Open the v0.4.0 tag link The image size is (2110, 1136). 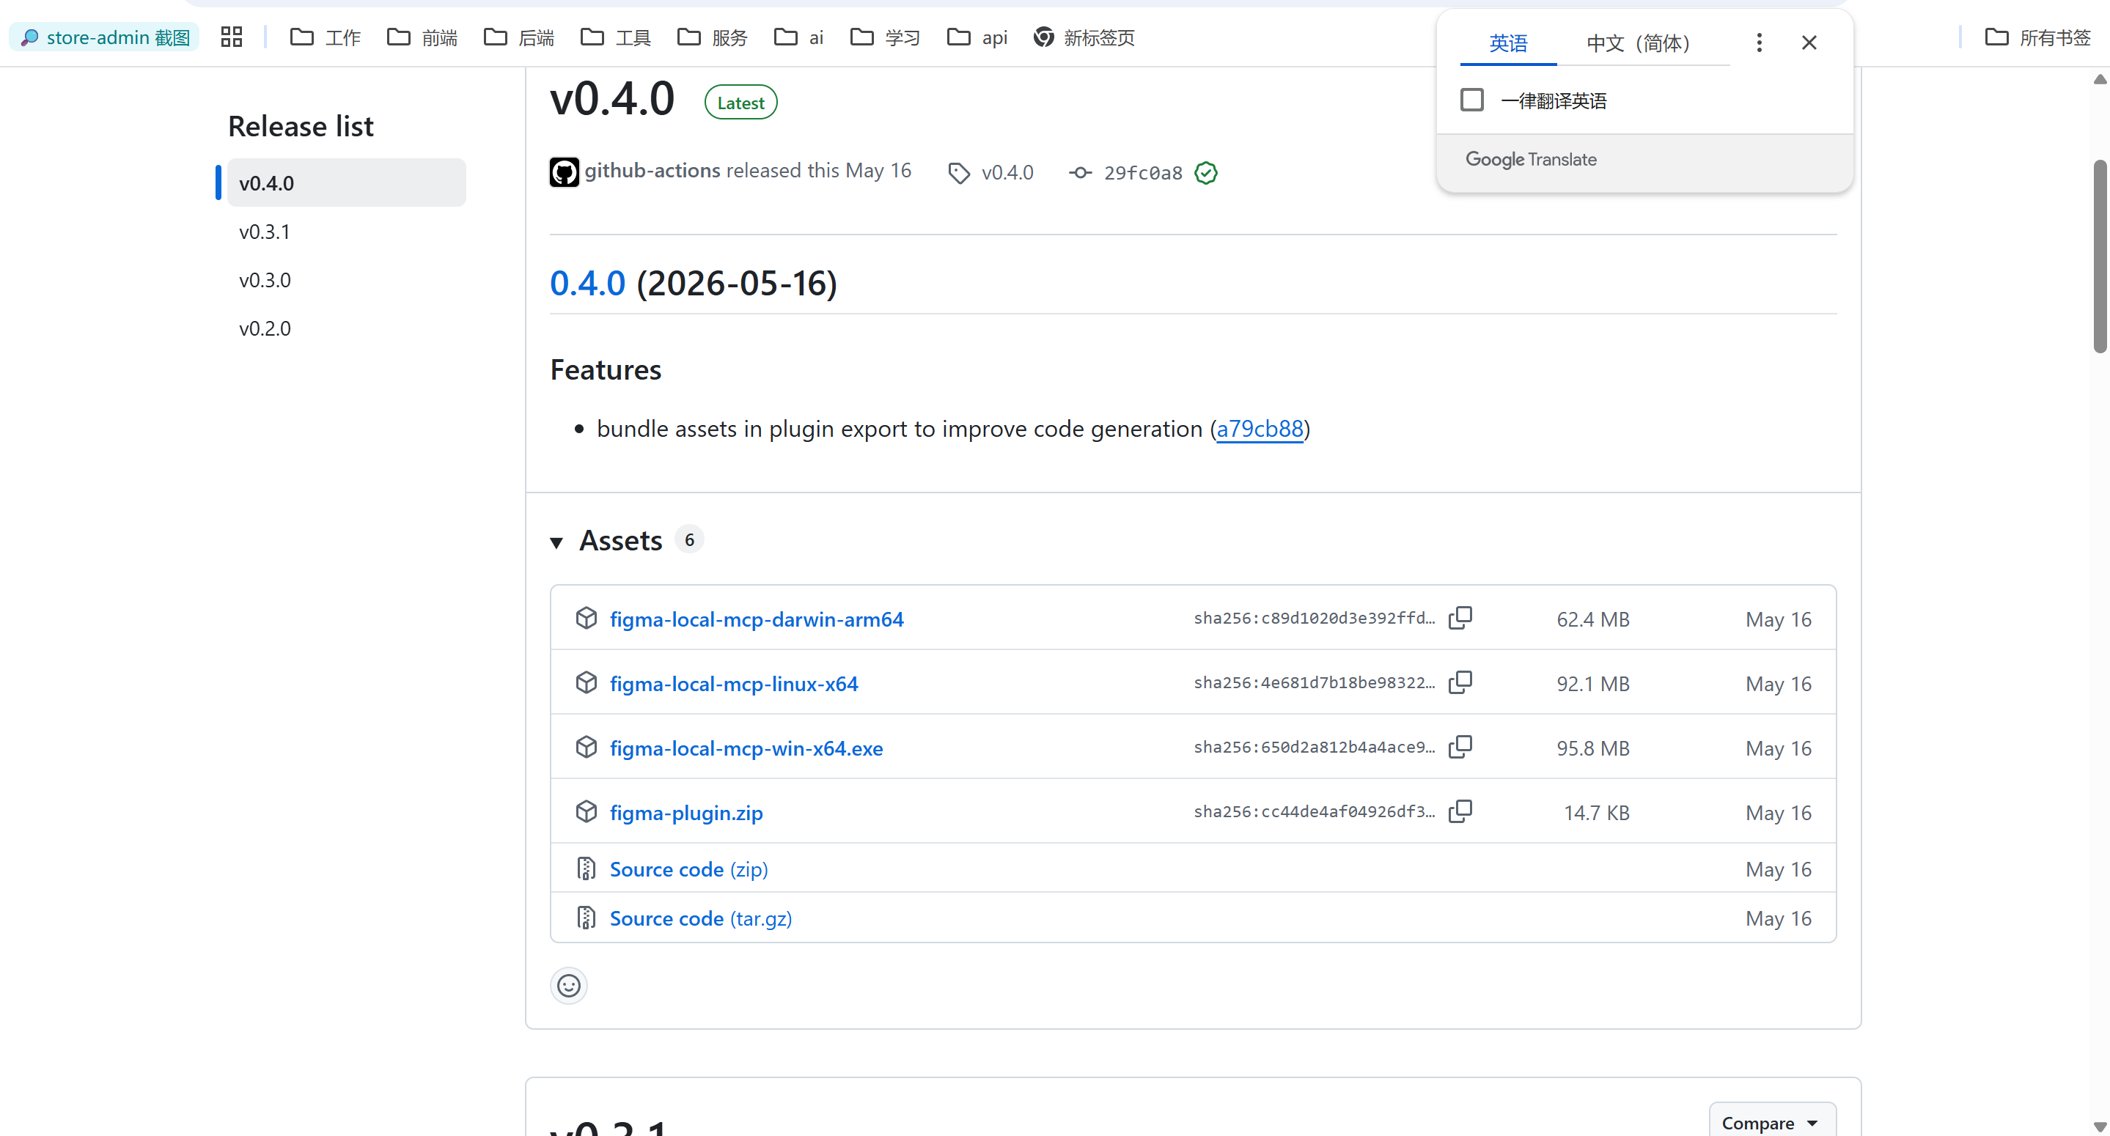(991, 172)
